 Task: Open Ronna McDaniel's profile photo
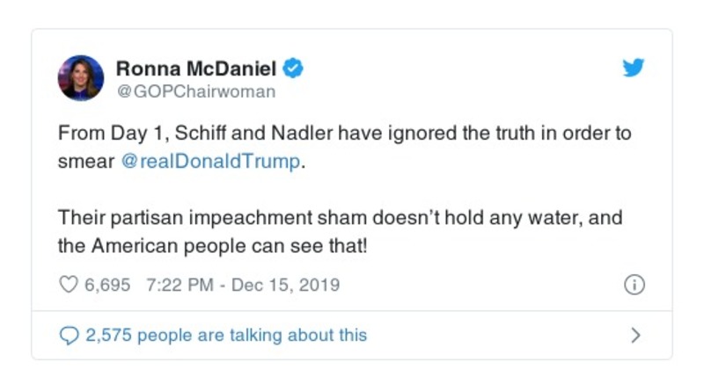pyautogui.click(x=81, y=77)
